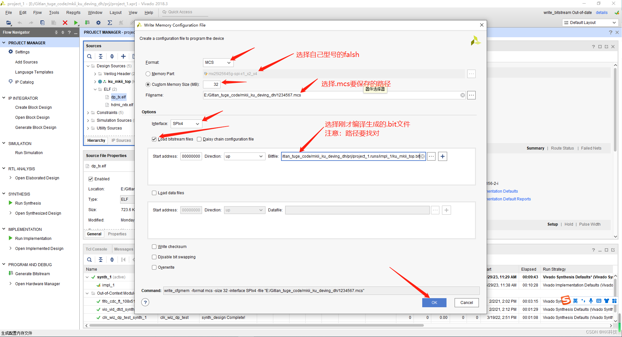Select dp_tx.elf in Sources tree

pos(119,97)
